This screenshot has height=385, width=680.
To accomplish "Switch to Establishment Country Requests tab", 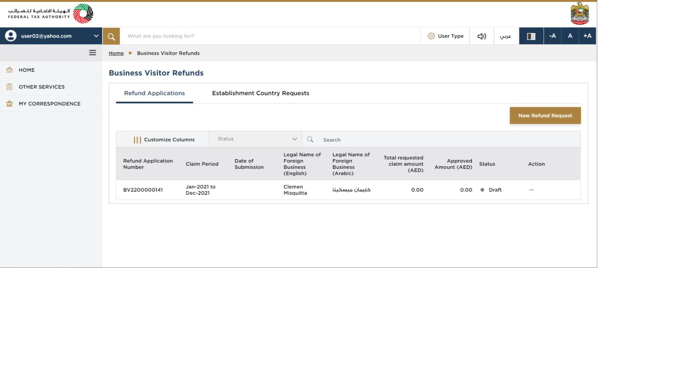I will click(x=261, y=93).
